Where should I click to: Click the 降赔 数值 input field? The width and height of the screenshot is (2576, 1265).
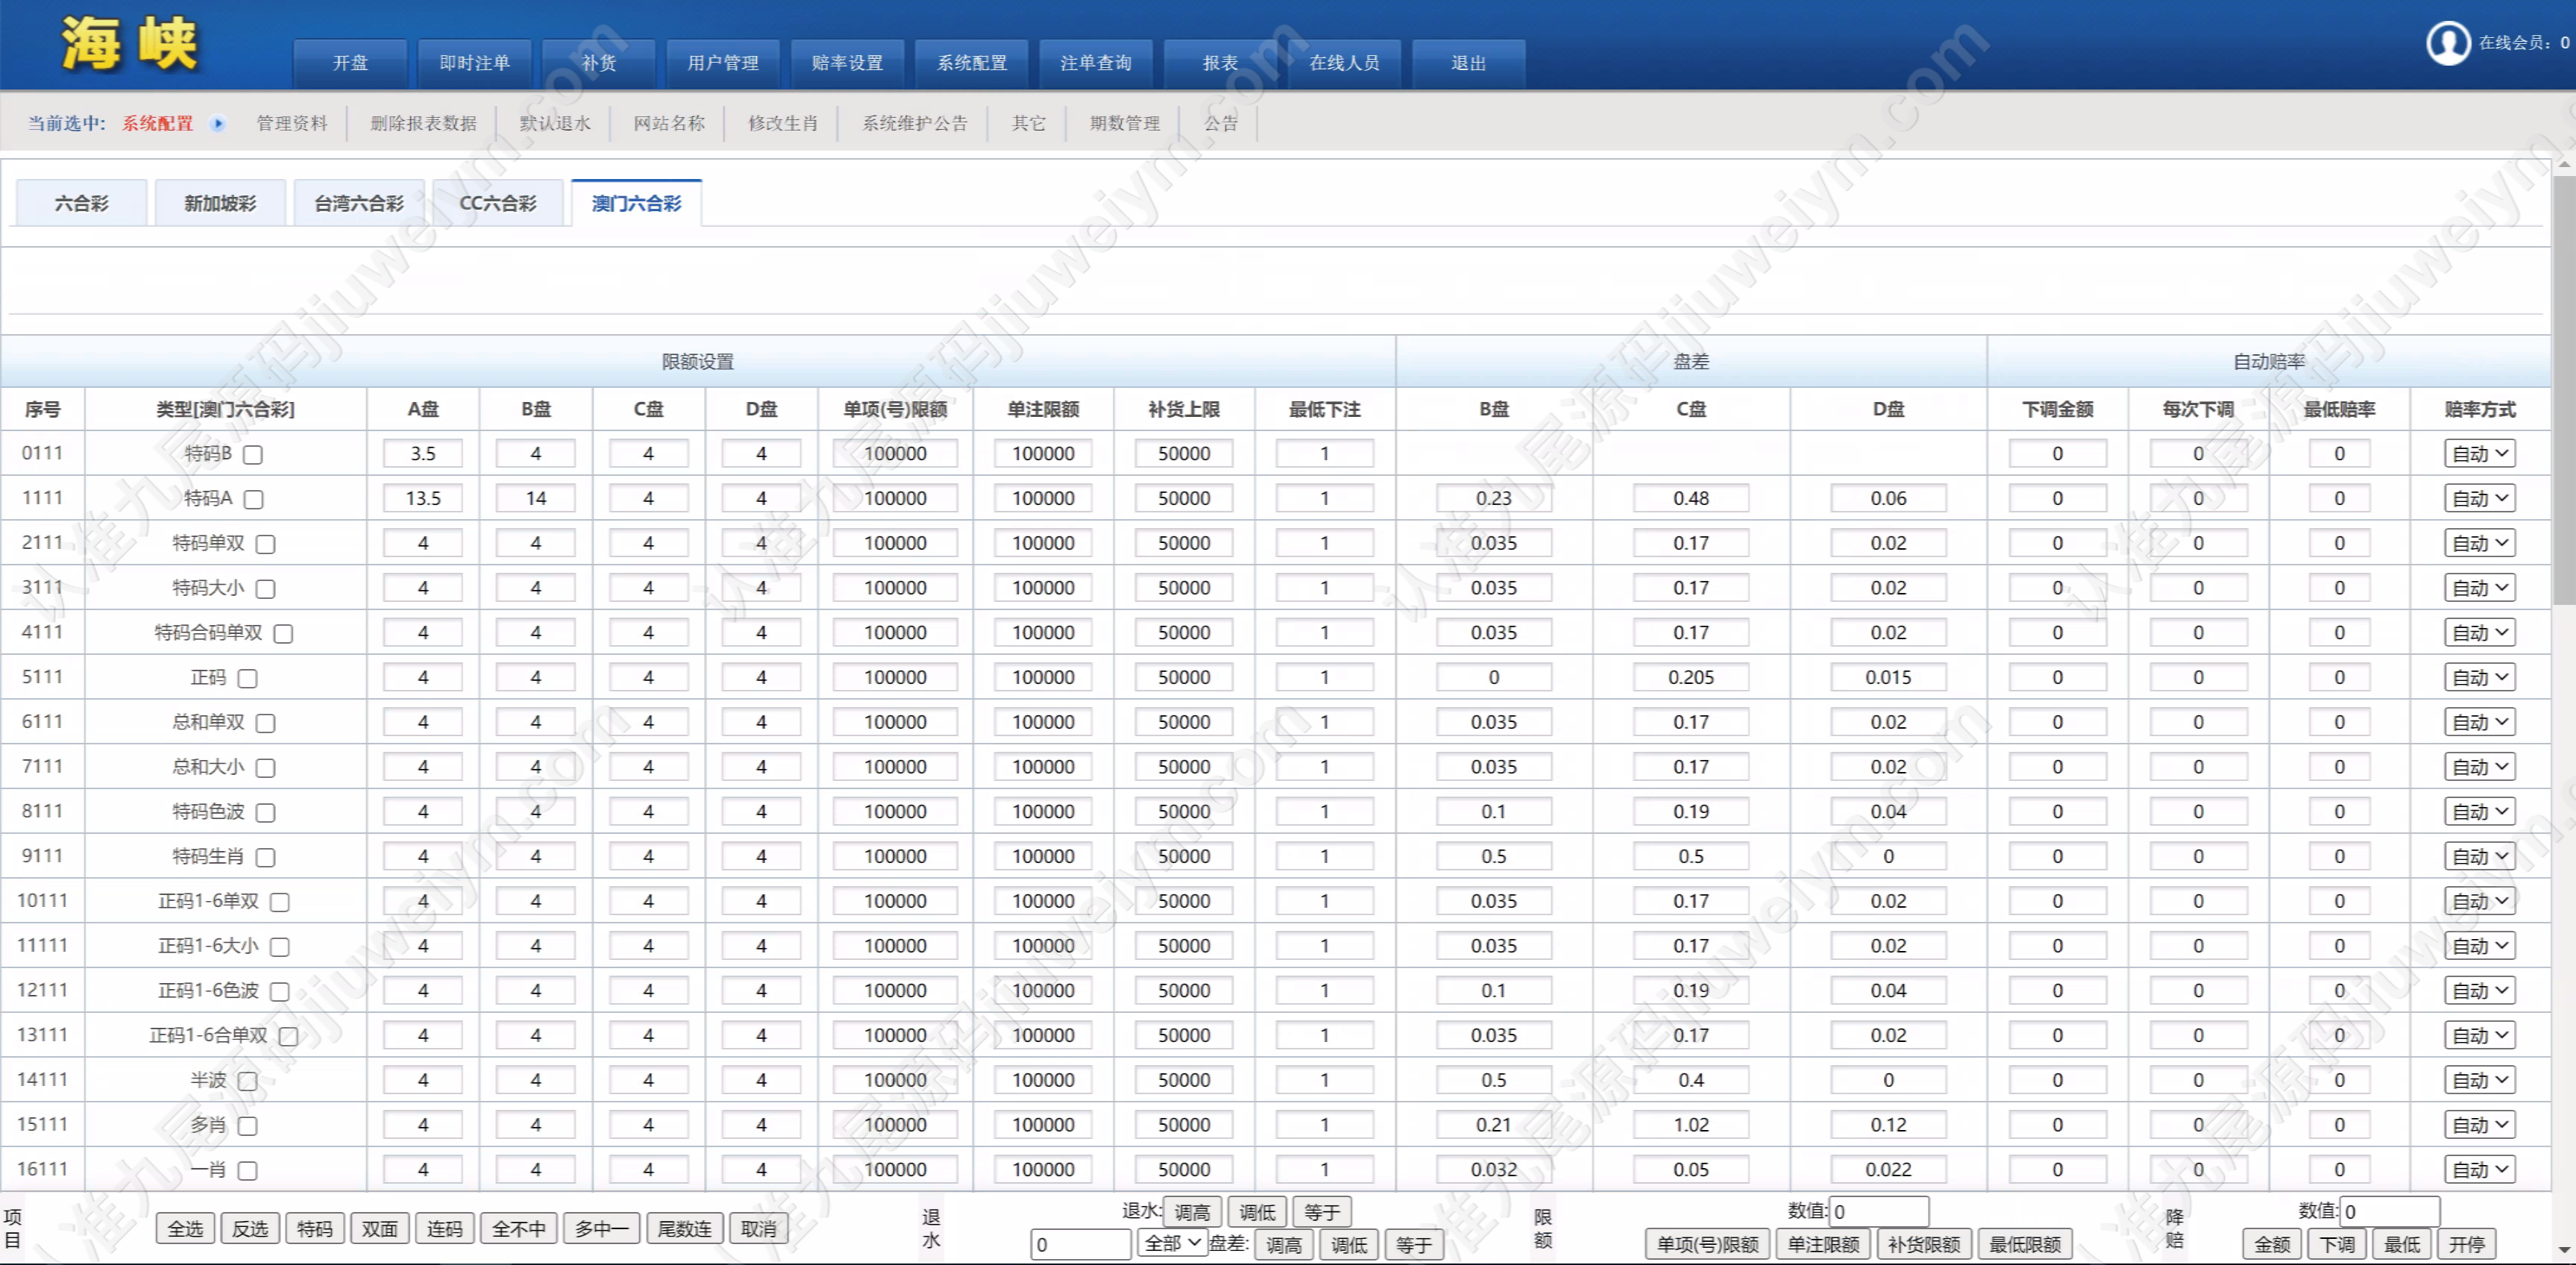[x=2390, y=1212]
